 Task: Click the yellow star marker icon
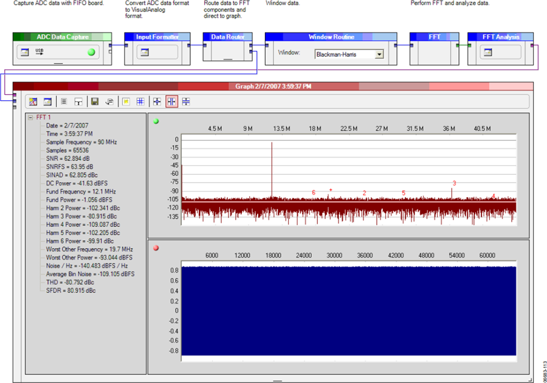tap(126, 102)
